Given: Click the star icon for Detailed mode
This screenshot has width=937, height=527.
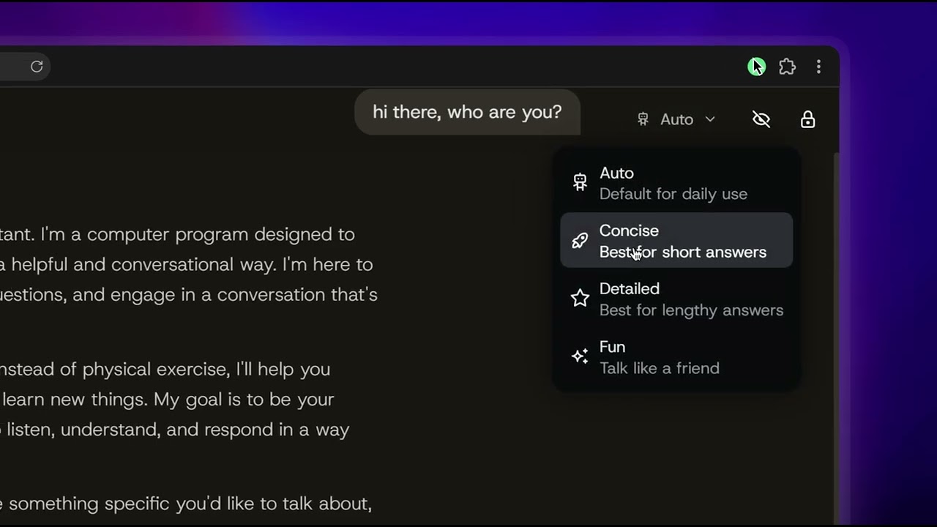Looking at the screenshot, I should (580, 299).
